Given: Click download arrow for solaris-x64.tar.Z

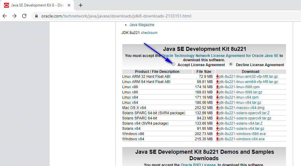Looking at the screenshot, I should coord(218,123).
